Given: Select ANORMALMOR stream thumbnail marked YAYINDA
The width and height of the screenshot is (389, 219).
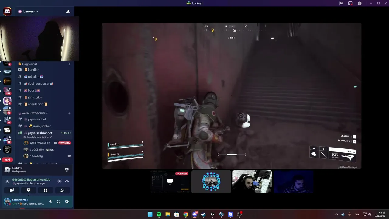Looking at the screenshot, I should coord(170,182).
